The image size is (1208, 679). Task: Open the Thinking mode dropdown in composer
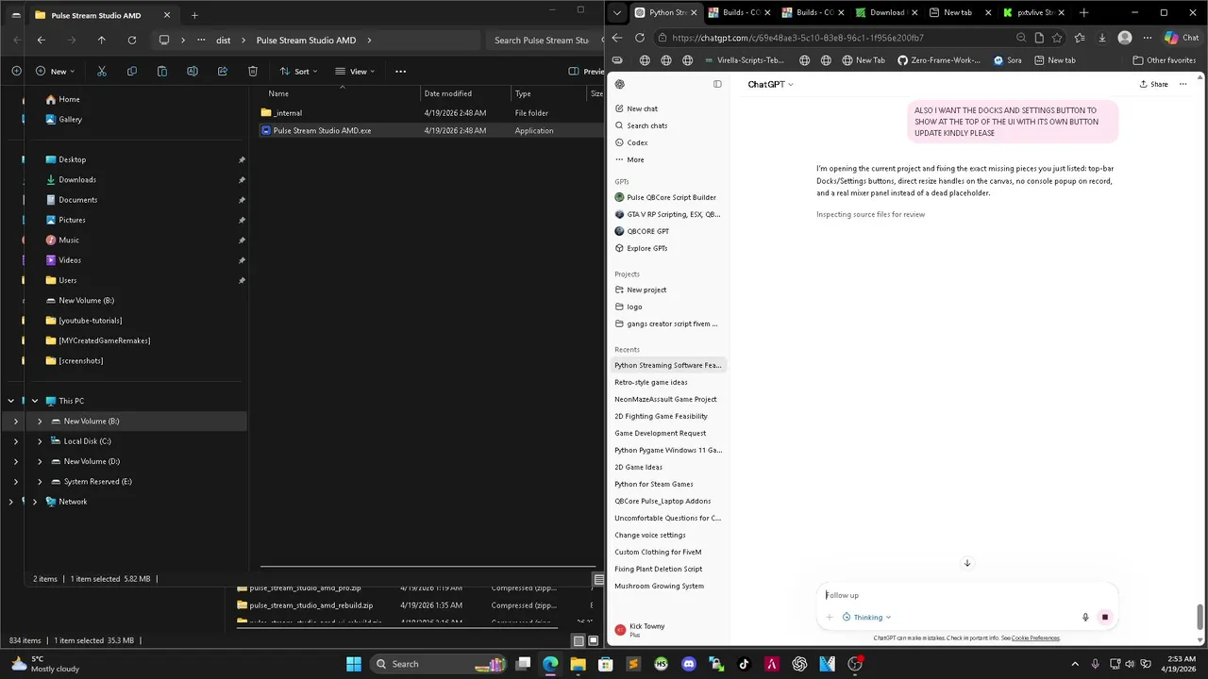[866, 618]
